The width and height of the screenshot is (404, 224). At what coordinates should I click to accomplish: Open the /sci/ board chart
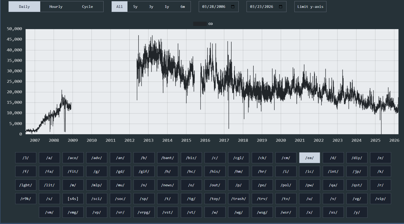[97, 199]
